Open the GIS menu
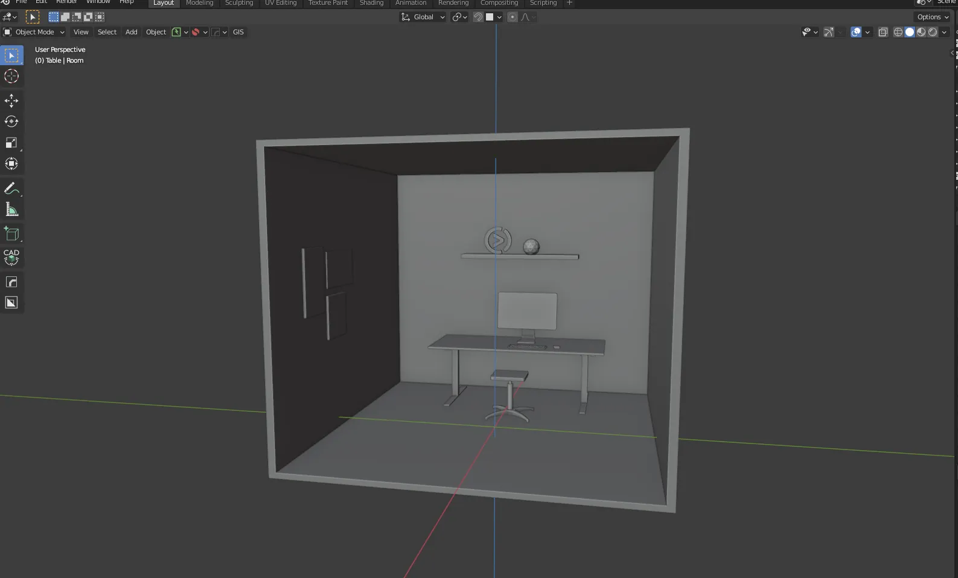Screen dimensions: 958x578 pyautogui.click(x=238, y=32)
